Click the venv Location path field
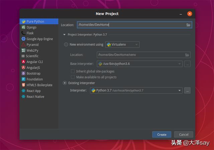This screenshot has width=214, height=150. [143, 55]
